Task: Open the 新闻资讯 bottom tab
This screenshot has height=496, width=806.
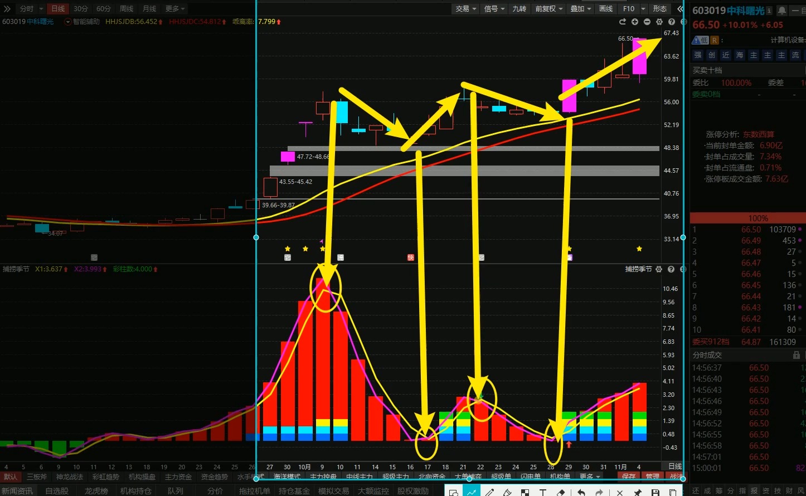Action: tap(17, 491)
